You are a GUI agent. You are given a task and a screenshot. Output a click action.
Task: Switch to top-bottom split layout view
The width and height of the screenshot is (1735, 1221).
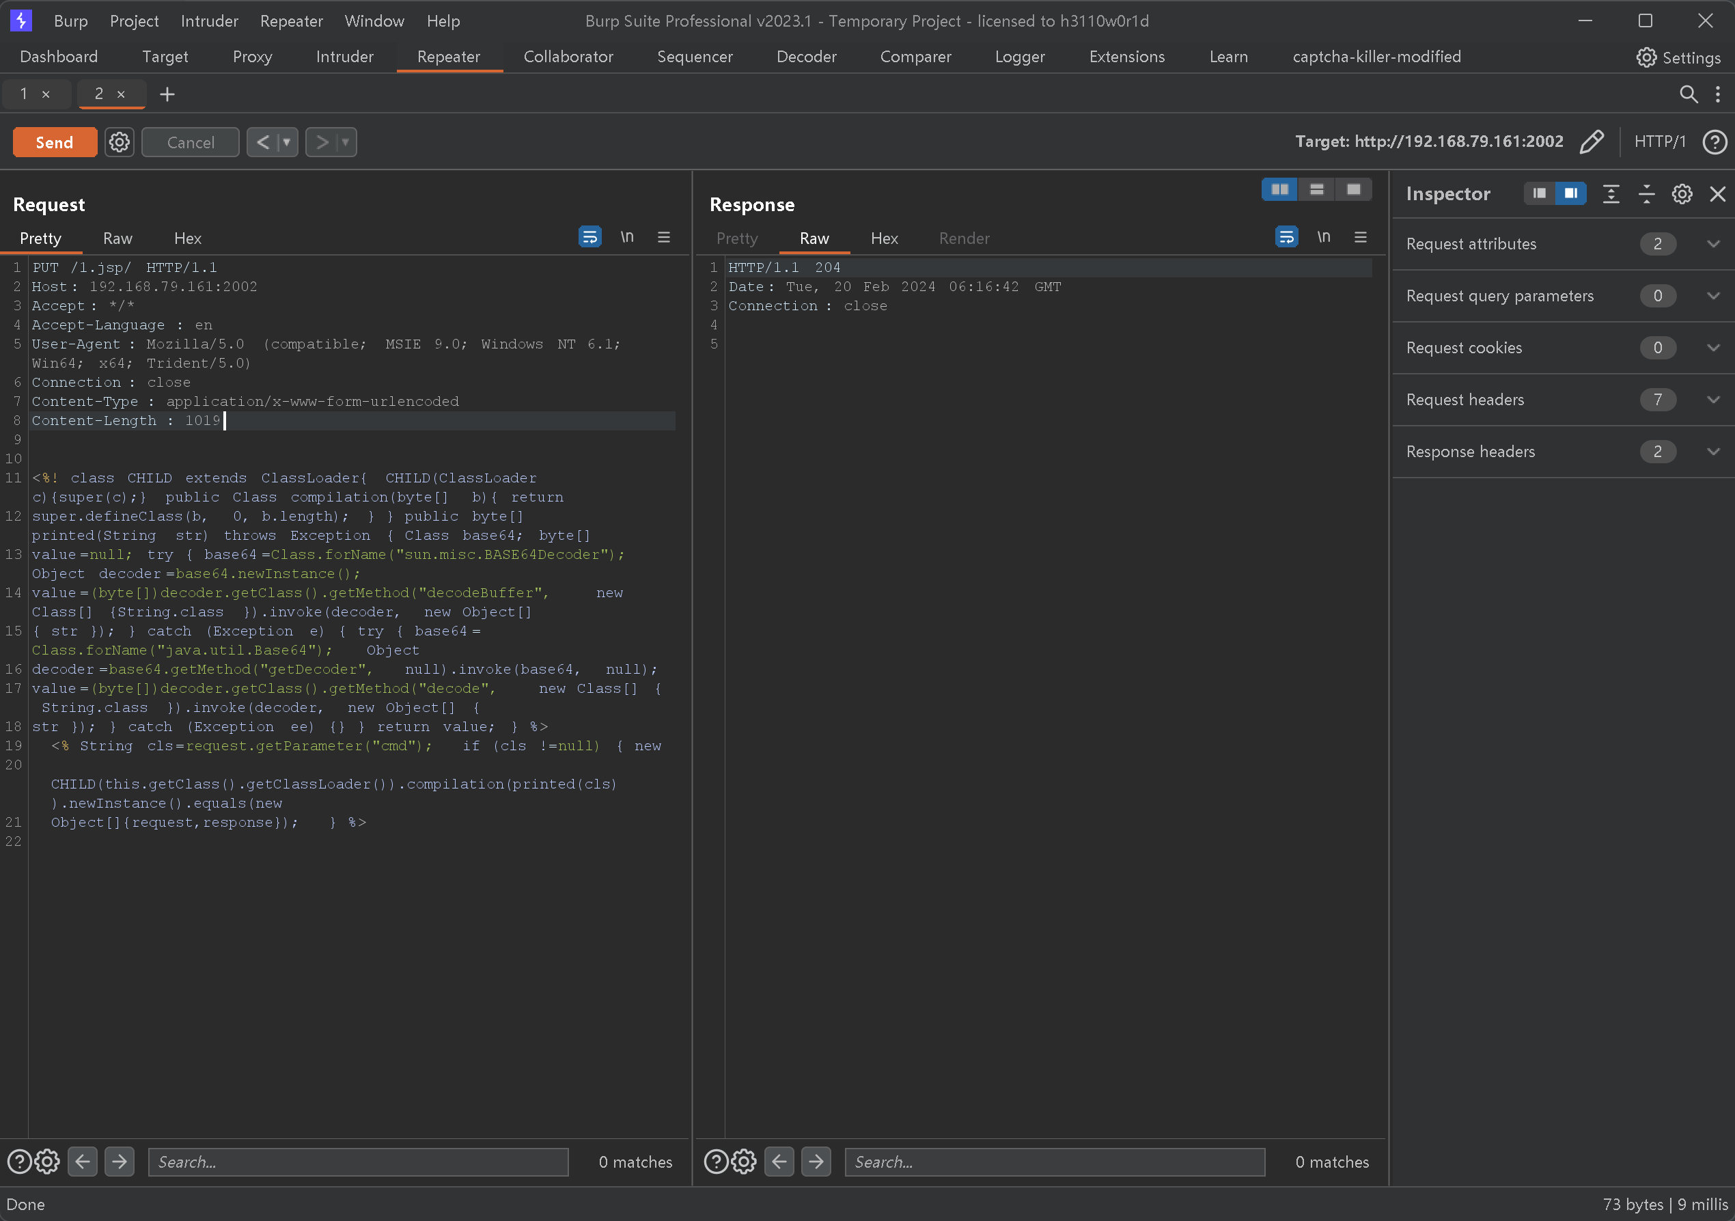[x=1316, y=190]
